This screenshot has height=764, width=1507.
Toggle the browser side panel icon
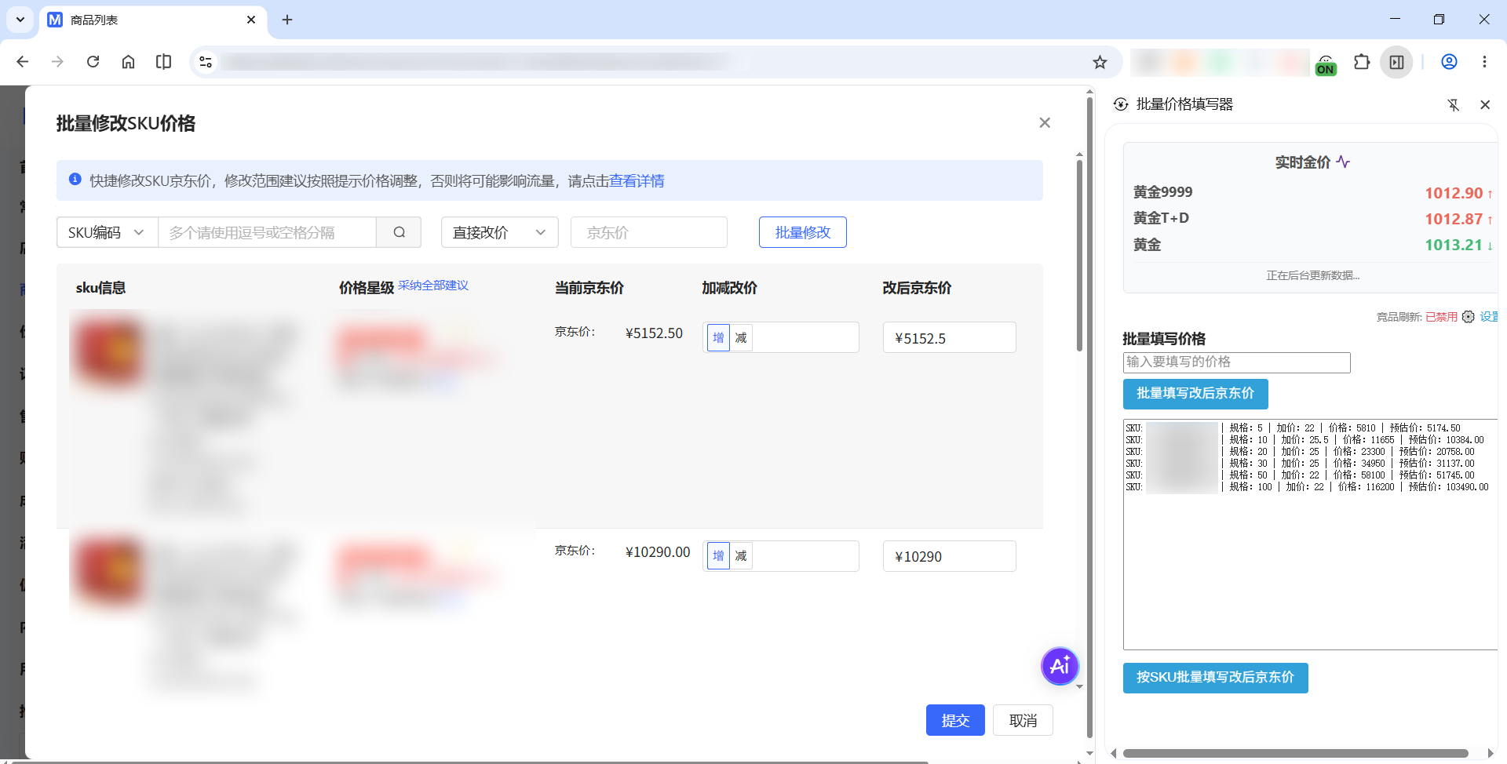1397,62
